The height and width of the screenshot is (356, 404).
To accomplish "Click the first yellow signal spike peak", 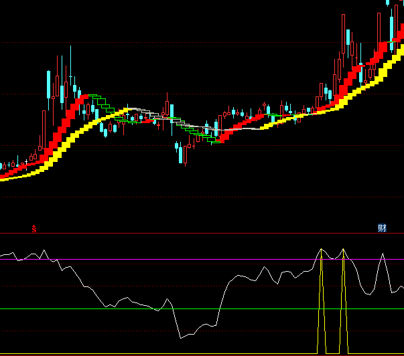I will (x=322, y=250).
